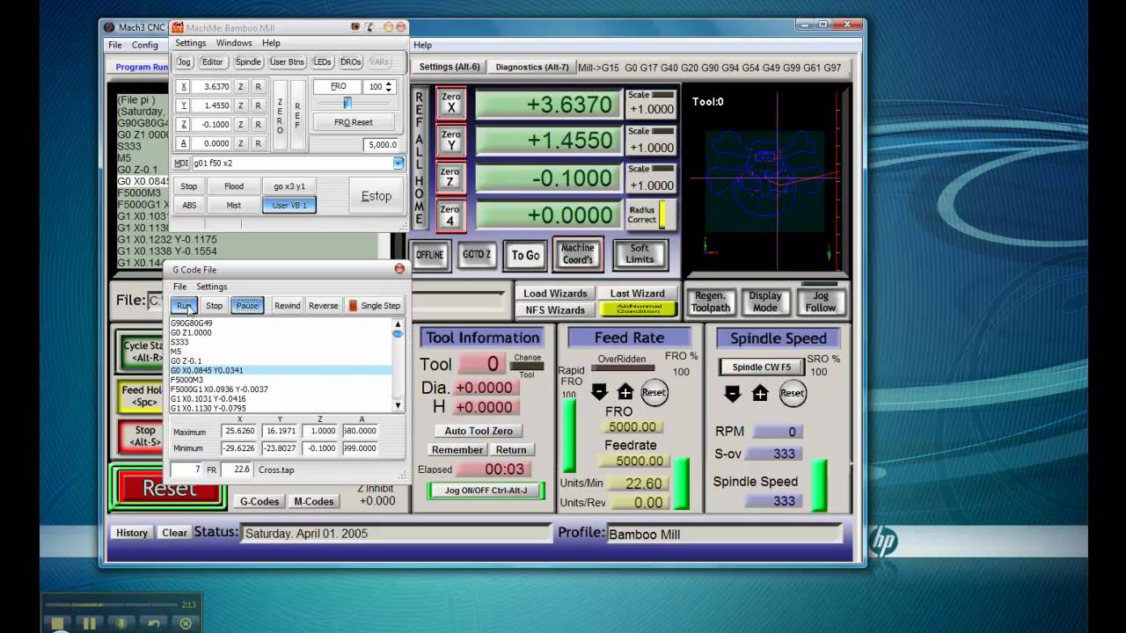This screenshot has width=1126, height=633.
Task: Zero the X axis in MachMe (Z button)
Action: [240, 87]
